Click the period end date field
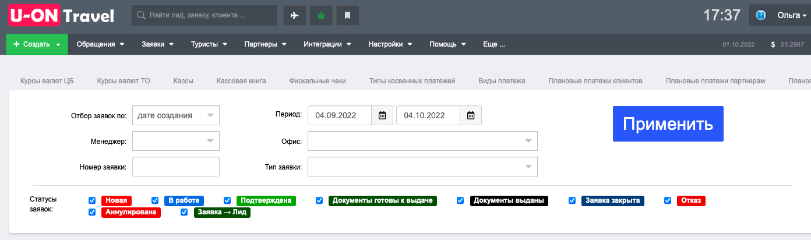Image resolution: width=811 pixels, height=240 pixels. point(428,115)
